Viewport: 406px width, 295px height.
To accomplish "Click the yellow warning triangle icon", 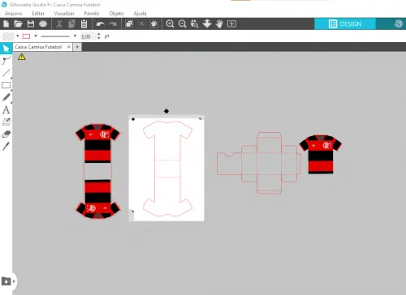I will (22, 57).
